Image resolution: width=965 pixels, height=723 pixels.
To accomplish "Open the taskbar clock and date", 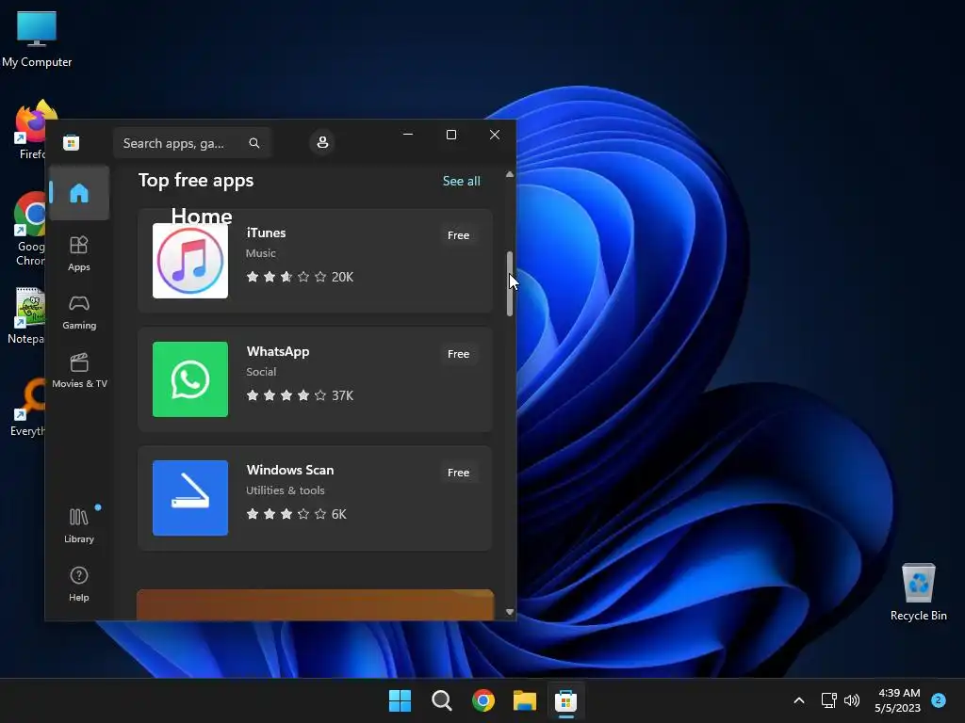I will (898, 700).
